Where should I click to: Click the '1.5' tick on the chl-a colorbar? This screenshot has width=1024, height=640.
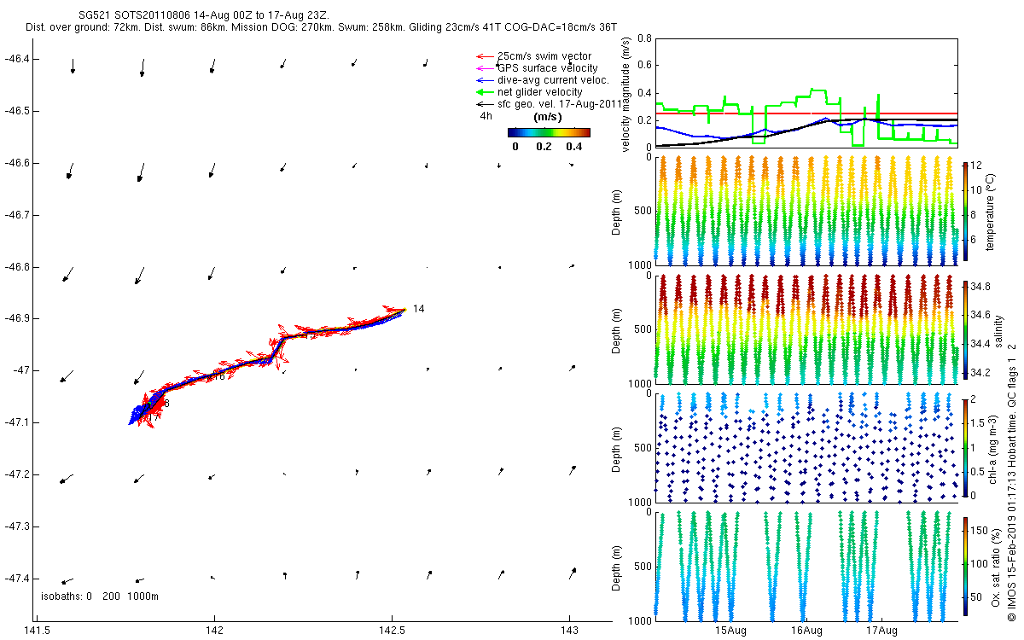click(x=979, y=422)
